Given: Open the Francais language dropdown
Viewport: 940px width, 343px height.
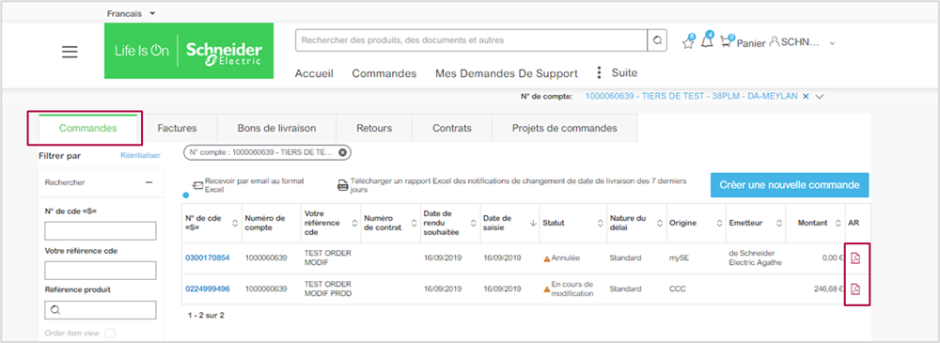Looking at the screenshot, I should [132, 13].
